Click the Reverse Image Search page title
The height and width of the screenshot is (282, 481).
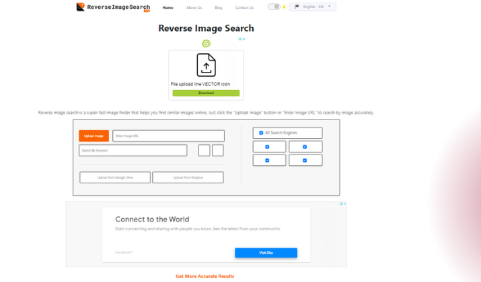pyautogui.click(x=206, y=28)
